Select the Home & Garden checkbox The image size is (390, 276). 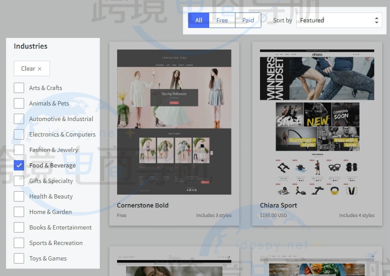19,212
